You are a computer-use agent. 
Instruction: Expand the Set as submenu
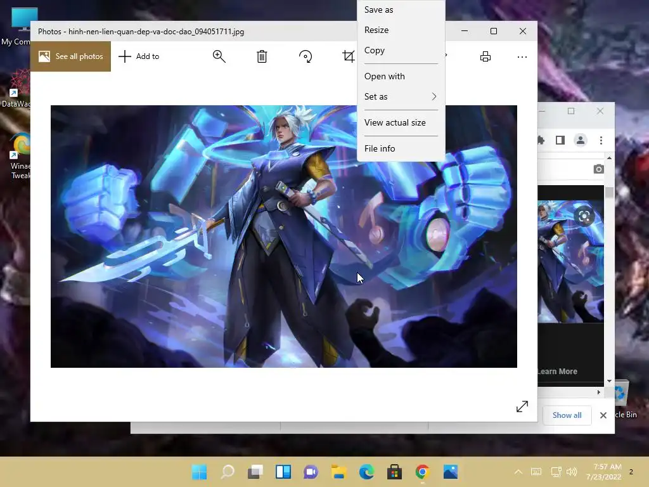401,96
